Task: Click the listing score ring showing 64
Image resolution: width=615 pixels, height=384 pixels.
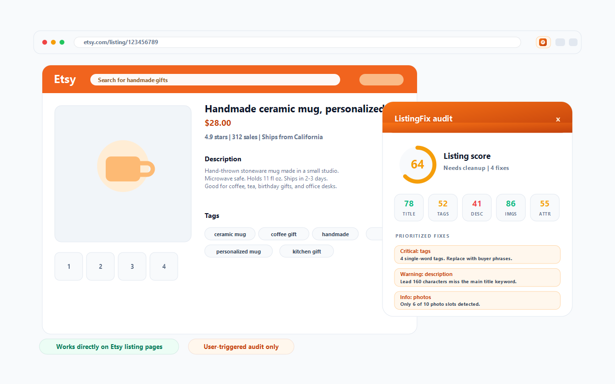Action: [x=418, y=165]
